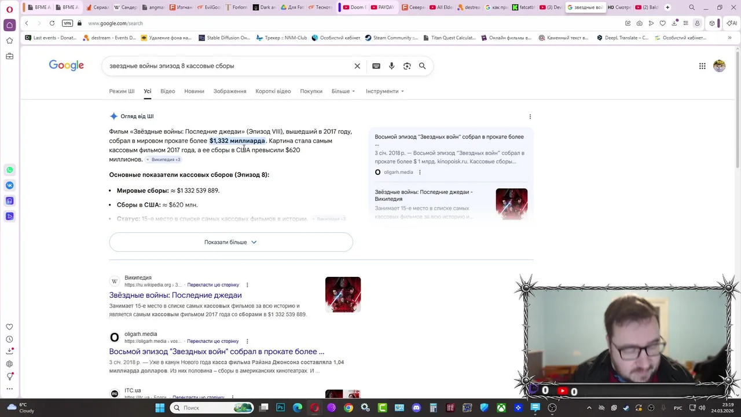Switch to the Відео search tab
The width and height of the screenshot is (741, 417).
167,91
